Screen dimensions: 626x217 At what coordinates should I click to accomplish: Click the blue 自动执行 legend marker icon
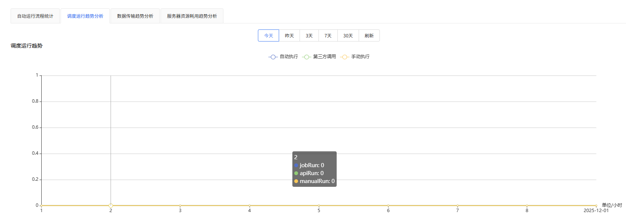[x=273, y=57]
